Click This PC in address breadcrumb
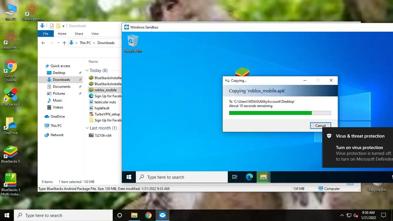Screen dimensions: 393x221 [x=85, y=43]
